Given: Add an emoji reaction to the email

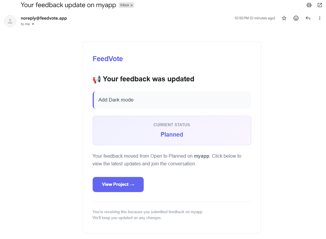Looking at the screenshot, I should pos(296,18).
